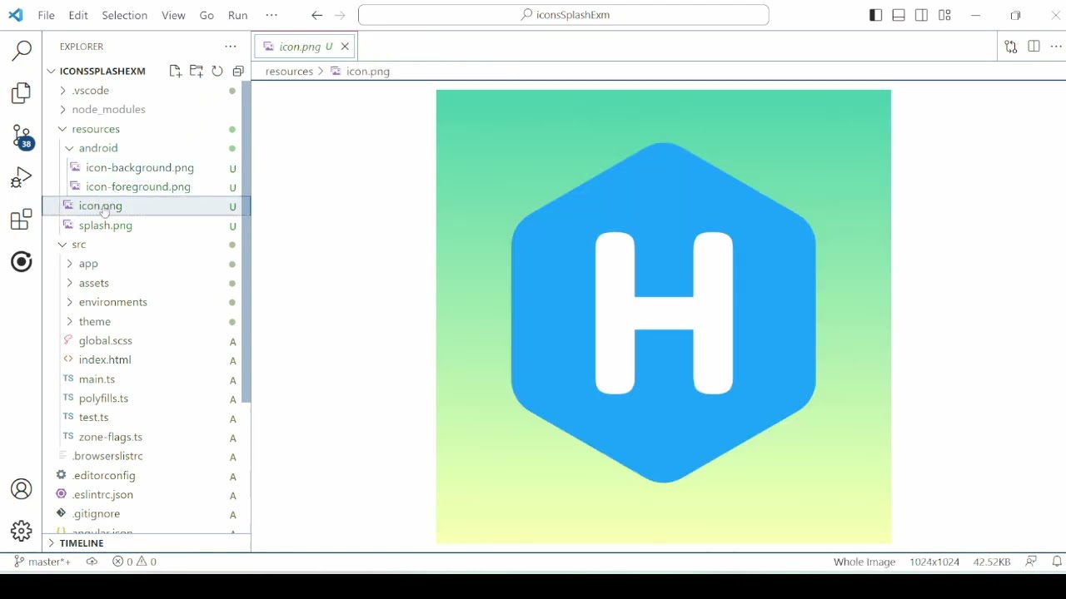Toggle the primary side bar layout icon
This screenshot has height=599, width=1066.
[875, 15]
